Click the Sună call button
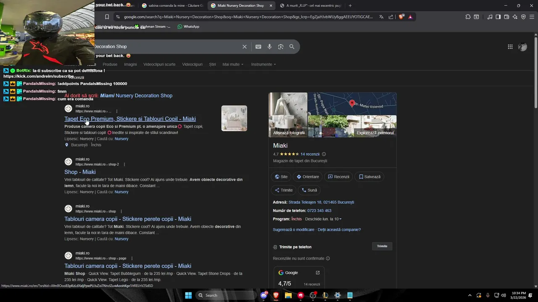This screenshot has width=538, height=302. coord(309,190)
